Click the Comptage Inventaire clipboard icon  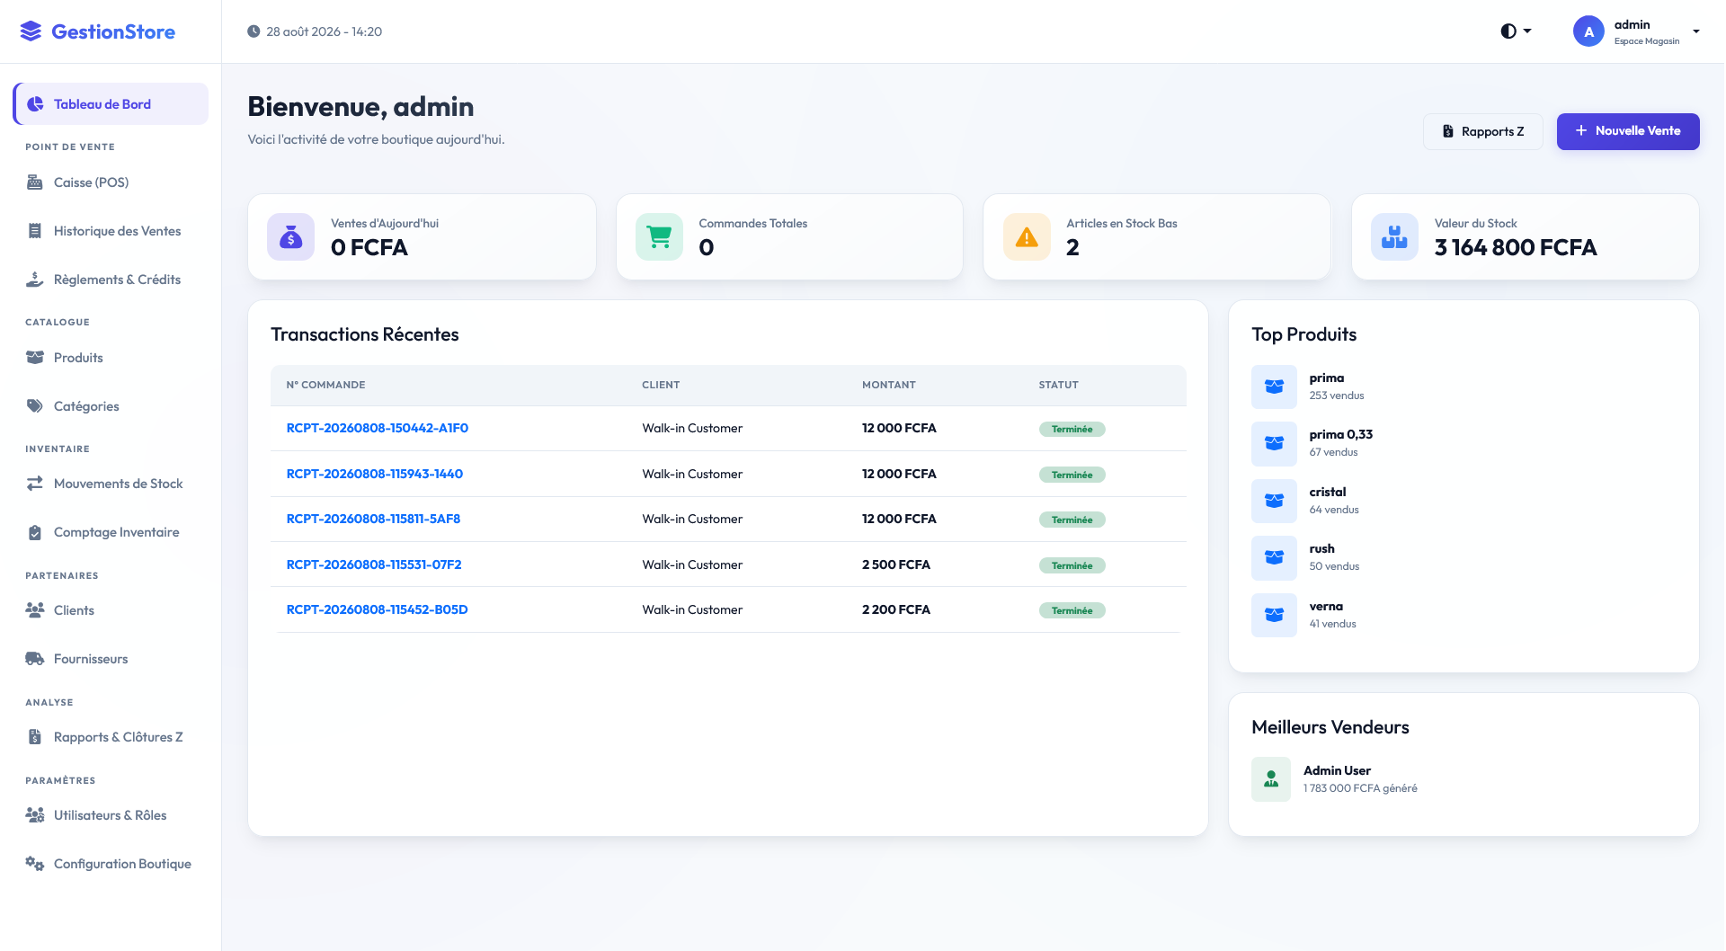click(x=35, y=532)
